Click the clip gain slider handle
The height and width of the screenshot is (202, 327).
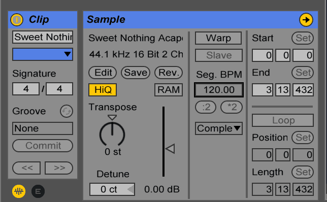click(x=170, y=149)
